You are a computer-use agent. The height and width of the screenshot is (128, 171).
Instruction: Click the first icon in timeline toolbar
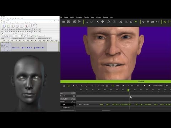(x=64, y=86)
